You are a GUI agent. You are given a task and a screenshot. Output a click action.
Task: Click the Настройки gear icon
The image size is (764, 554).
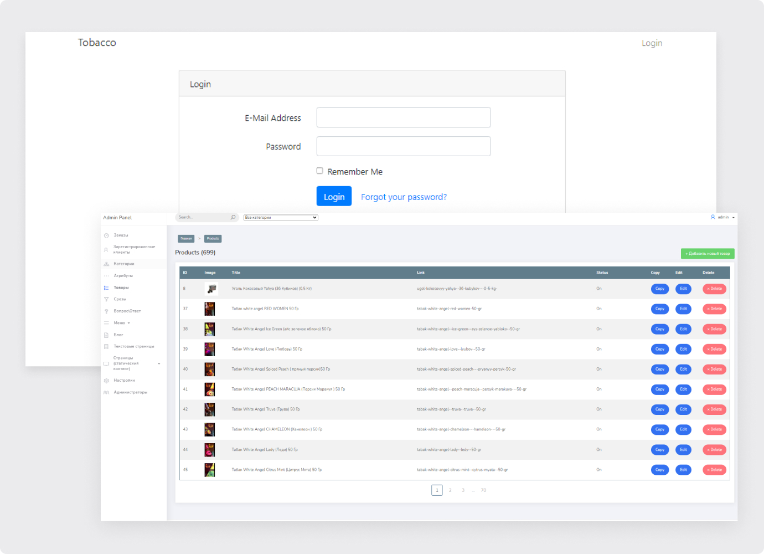[106, 381]
